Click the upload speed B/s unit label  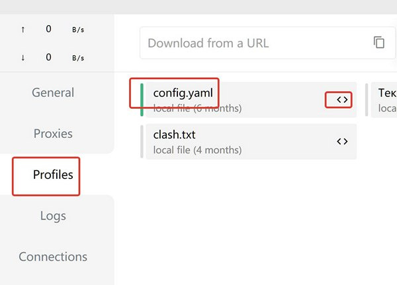pos(78,30)
